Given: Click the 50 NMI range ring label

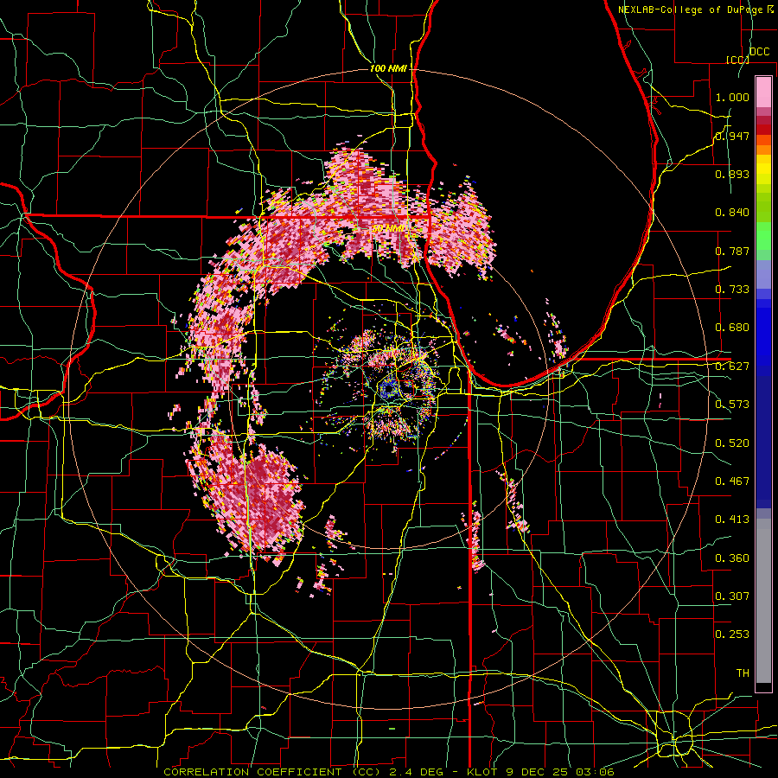Looking at the screenshot, I should pyautogui.click(x=388, y=229).
